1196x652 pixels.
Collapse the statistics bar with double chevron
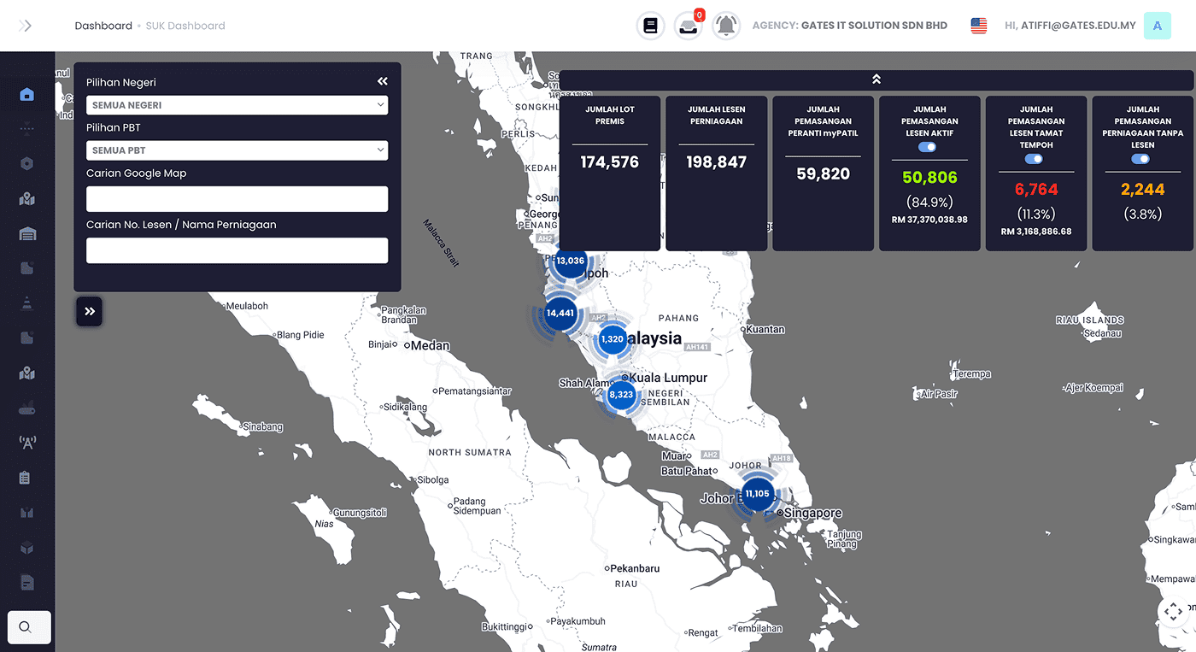876,78
